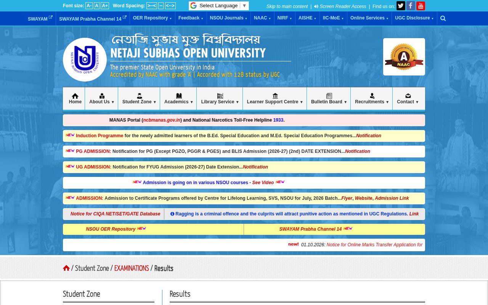Open Notice for CIQA NET/SET/GATE Database
This screenshot has height=305, width=488.
point(115,214)
